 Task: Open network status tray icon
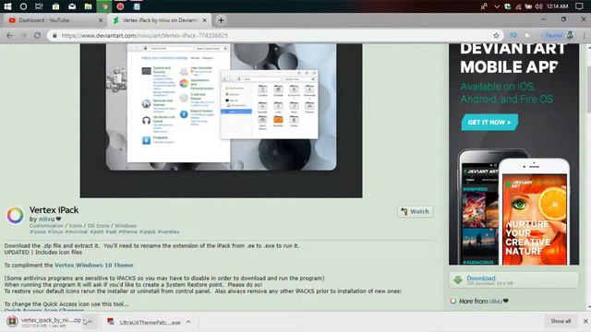[x=518, y=6]
